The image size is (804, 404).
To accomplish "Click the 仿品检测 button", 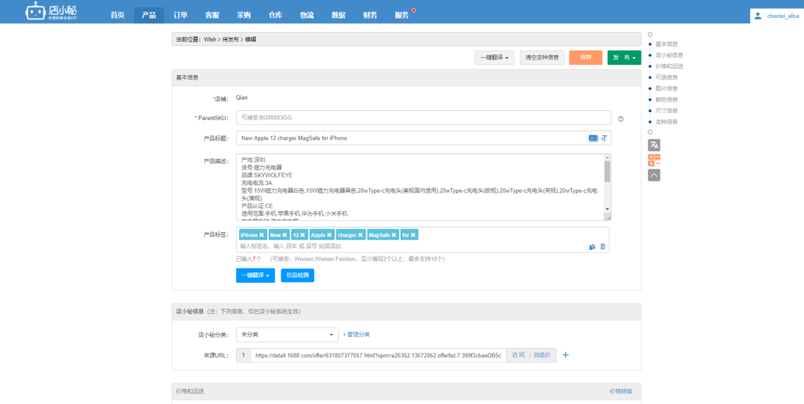I will click(297, 275).
